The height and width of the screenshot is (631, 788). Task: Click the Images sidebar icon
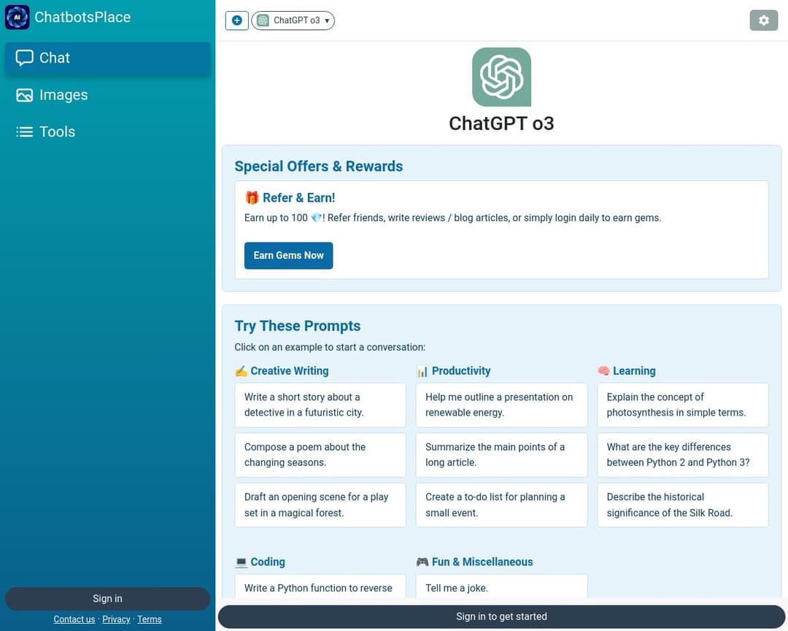(x=24, y=94)
